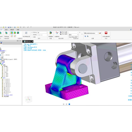Select the 实际 actual radio button
Image resolution: width=132 pixels, height=132 pixels.
coord(32,37)
